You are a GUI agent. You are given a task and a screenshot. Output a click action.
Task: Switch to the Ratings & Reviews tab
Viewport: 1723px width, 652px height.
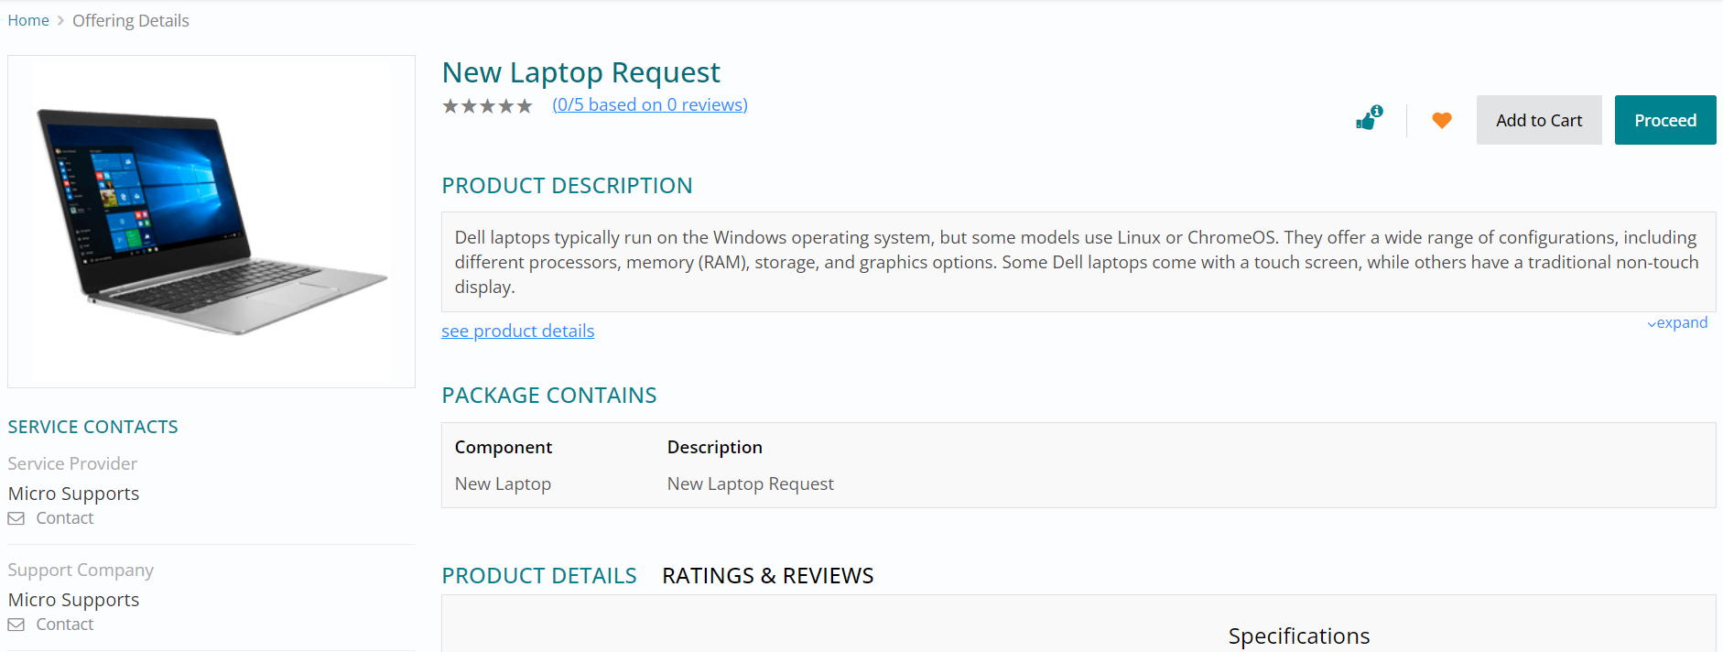[x=767, y=576]
